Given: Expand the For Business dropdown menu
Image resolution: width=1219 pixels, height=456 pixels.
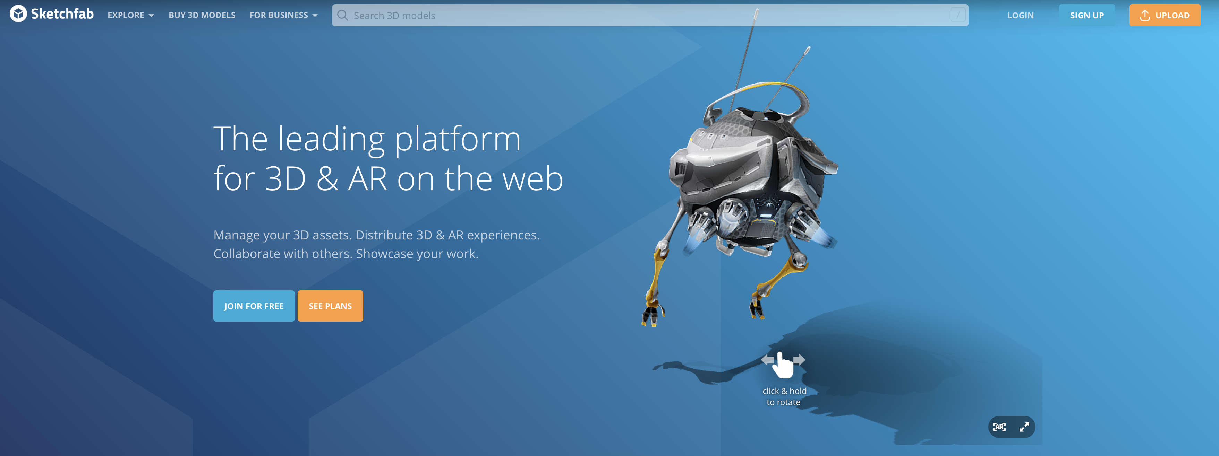Looking at the screenshot, I should click(x=283, y=15).
